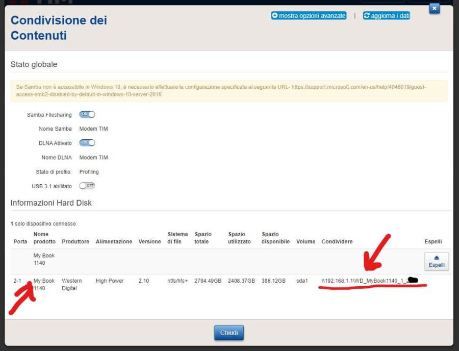The height and width of the screenshot is (351, 459).
Task: Click the Spazio totale column header
Action: (203, 238)
